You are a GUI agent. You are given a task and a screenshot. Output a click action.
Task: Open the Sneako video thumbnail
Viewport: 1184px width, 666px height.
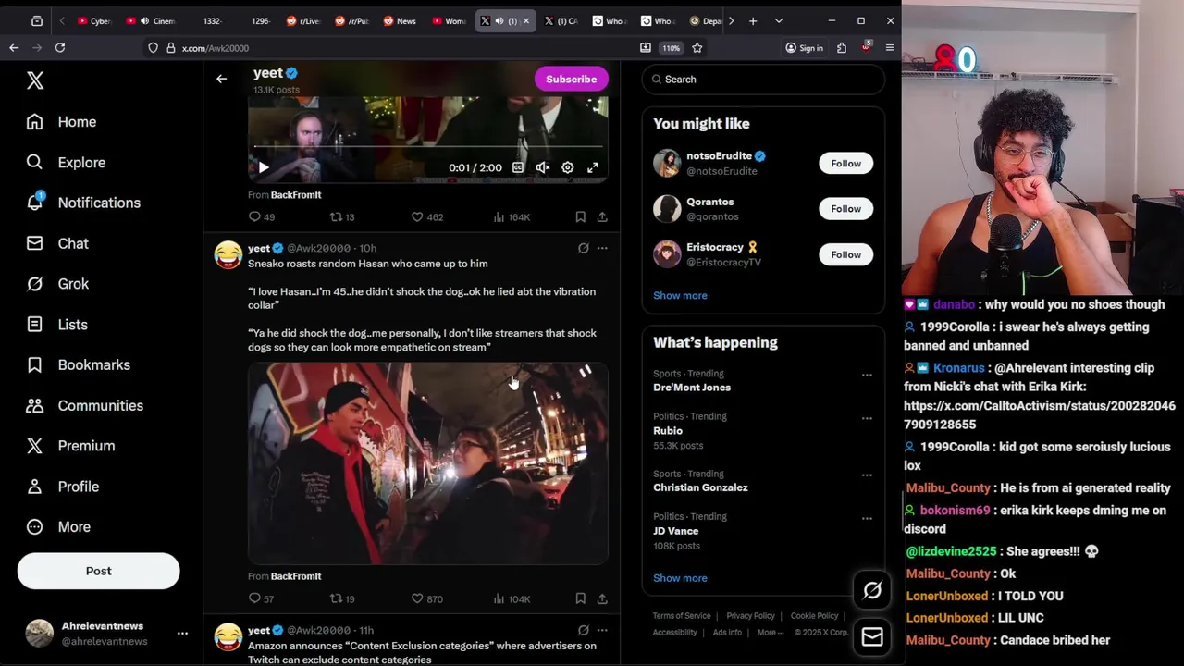tap(427, 463)
